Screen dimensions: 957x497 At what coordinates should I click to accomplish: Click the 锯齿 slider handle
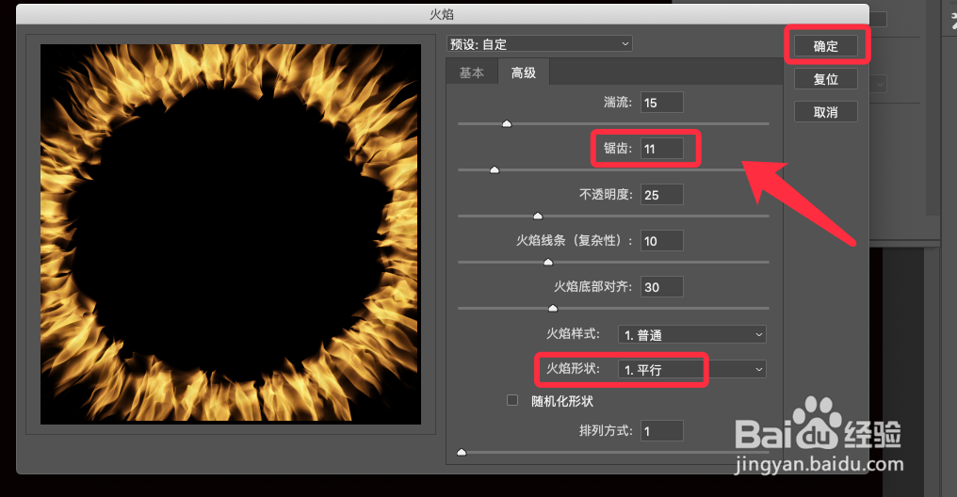[495, 170]
